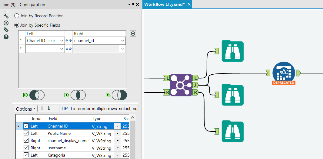Image resolution: width=323 pixels, height=159 pixels.
Task: Open the Help question mark icon
Action: (x=6, y=37)
